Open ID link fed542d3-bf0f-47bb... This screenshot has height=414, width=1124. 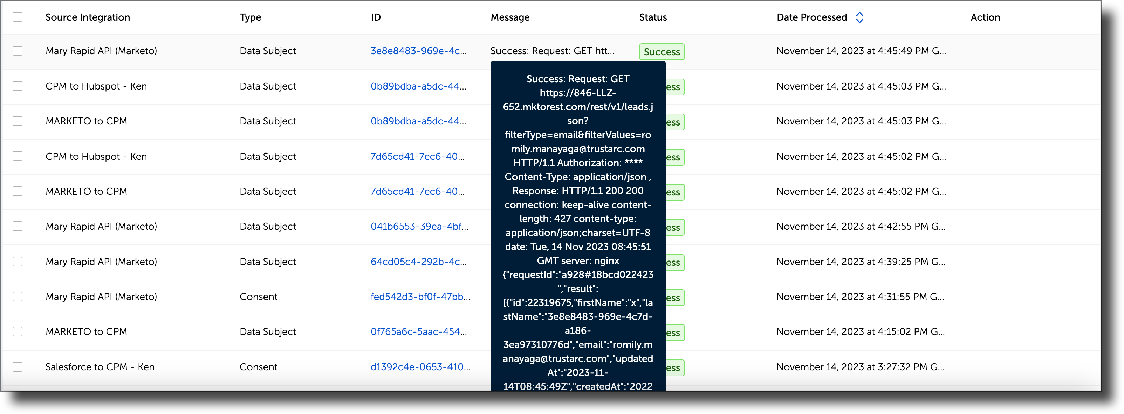tap(419, 297)
